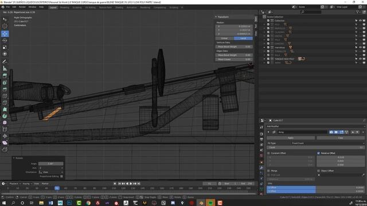The height and width of the screenshot is (206, 367).
Task: Open the Add Modifier dropdown
Action: [315, 126]
